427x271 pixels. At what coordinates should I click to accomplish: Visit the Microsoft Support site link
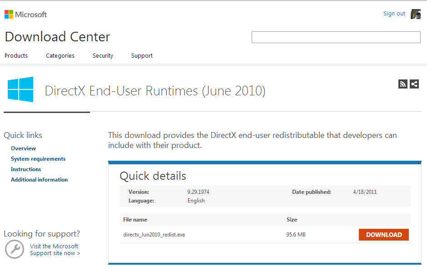(x=55, y=250)
